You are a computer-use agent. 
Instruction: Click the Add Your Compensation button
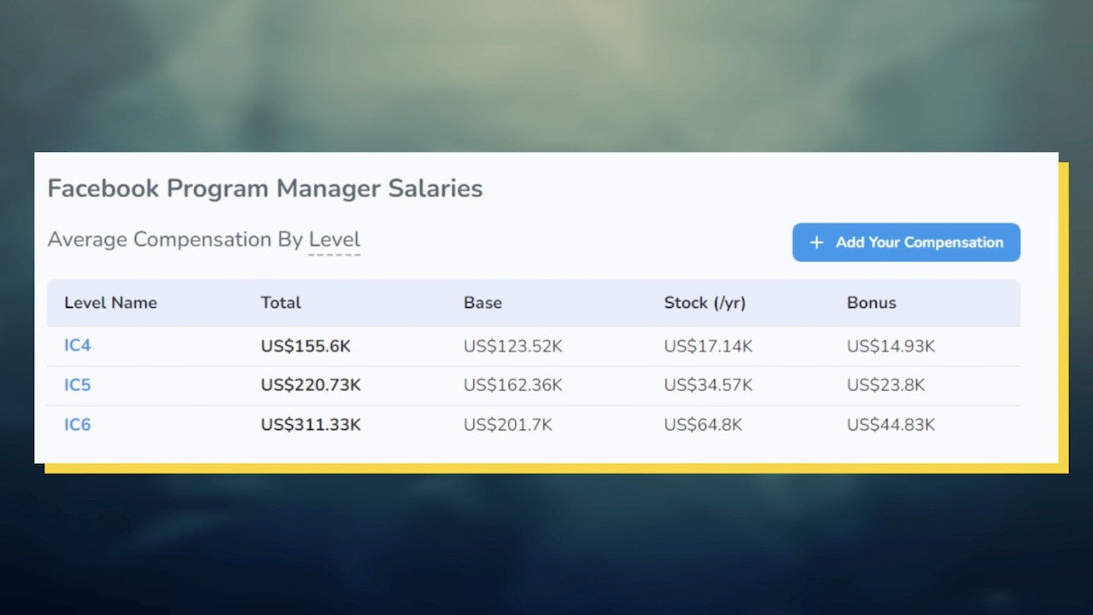point(906,242)
